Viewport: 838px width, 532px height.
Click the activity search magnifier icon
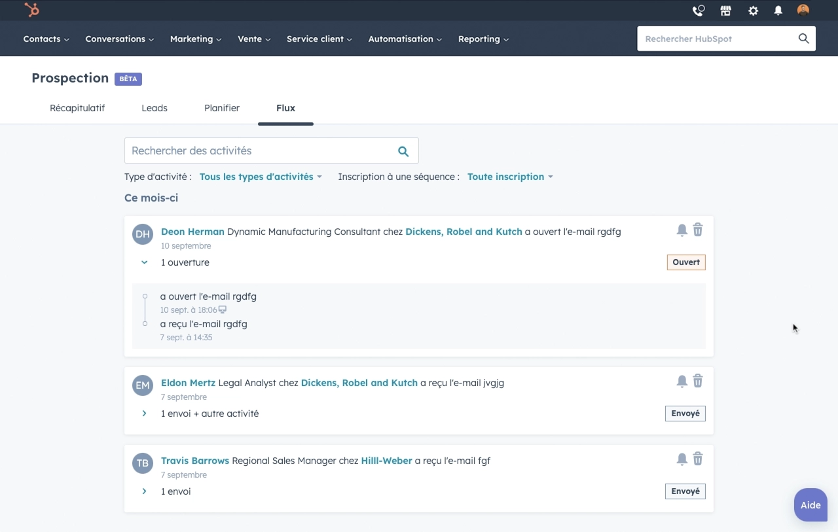[x=403, y=151]
